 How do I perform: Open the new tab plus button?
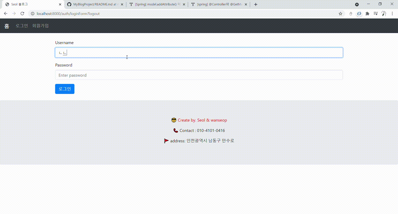pyautogui.click(x=256, y=4)
